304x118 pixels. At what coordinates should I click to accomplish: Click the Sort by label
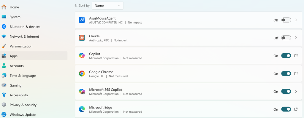click(x=85, y=6)
